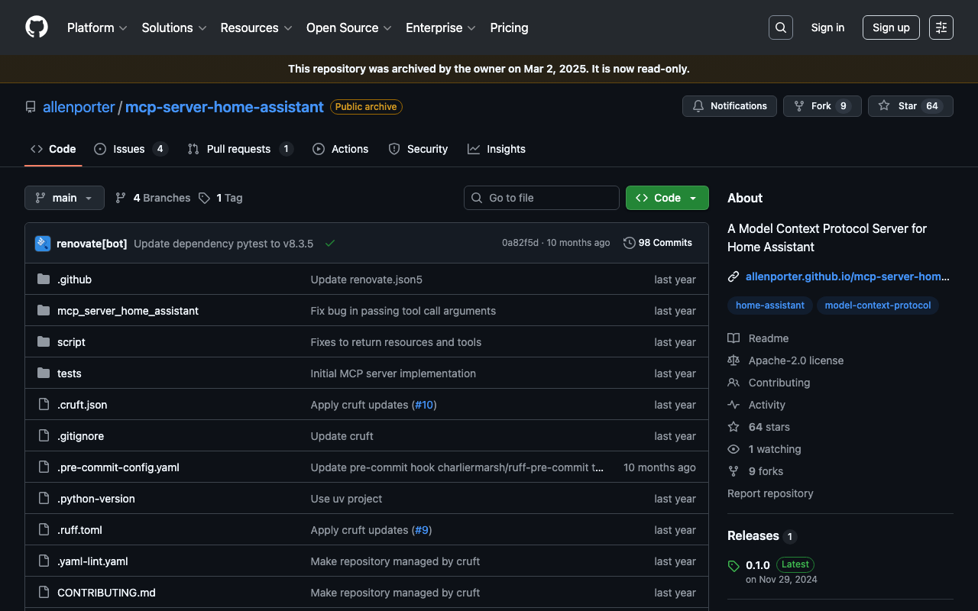Image resolution: width=978 pixels, height=611 pixels.
Task: Switch to the Pull requests tab
Action: [238, 149]
